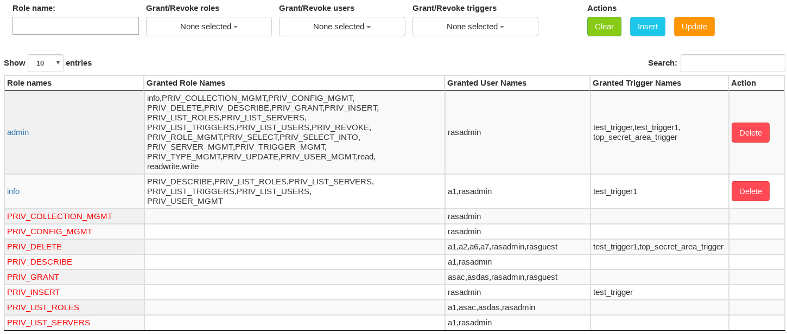Screen dimensions: 787x334
Task: Open the Grant/Revoke roles dropdown
Action: click(208, 26)
